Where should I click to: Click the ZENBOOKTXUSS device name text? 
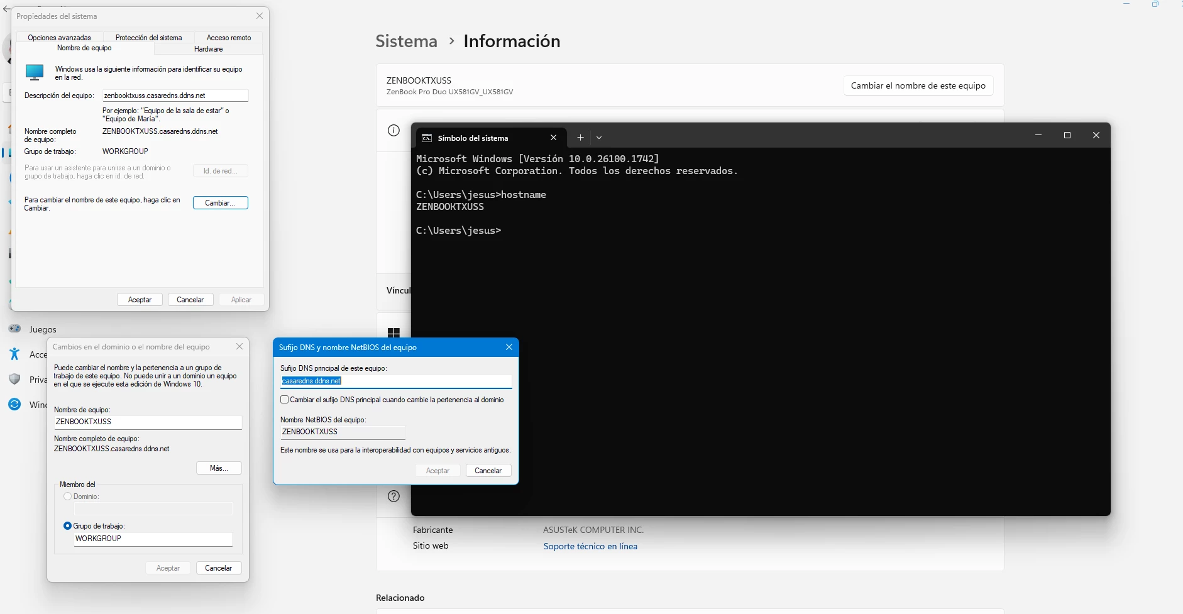coord(419,80)
